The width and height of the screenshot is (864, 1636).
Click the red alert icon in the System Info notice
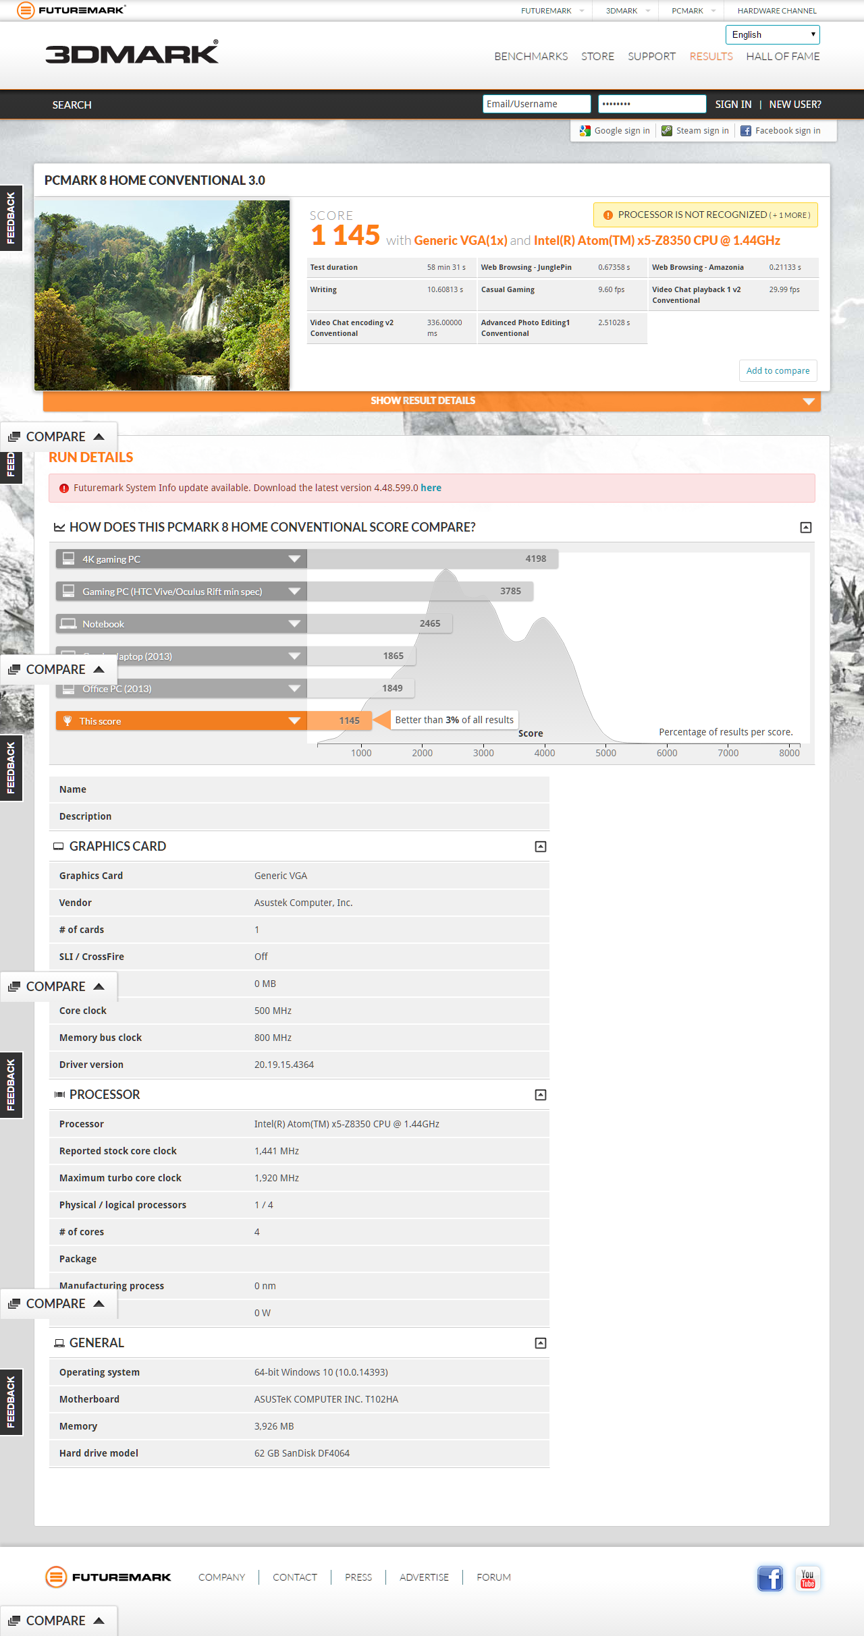coord(64,488)
